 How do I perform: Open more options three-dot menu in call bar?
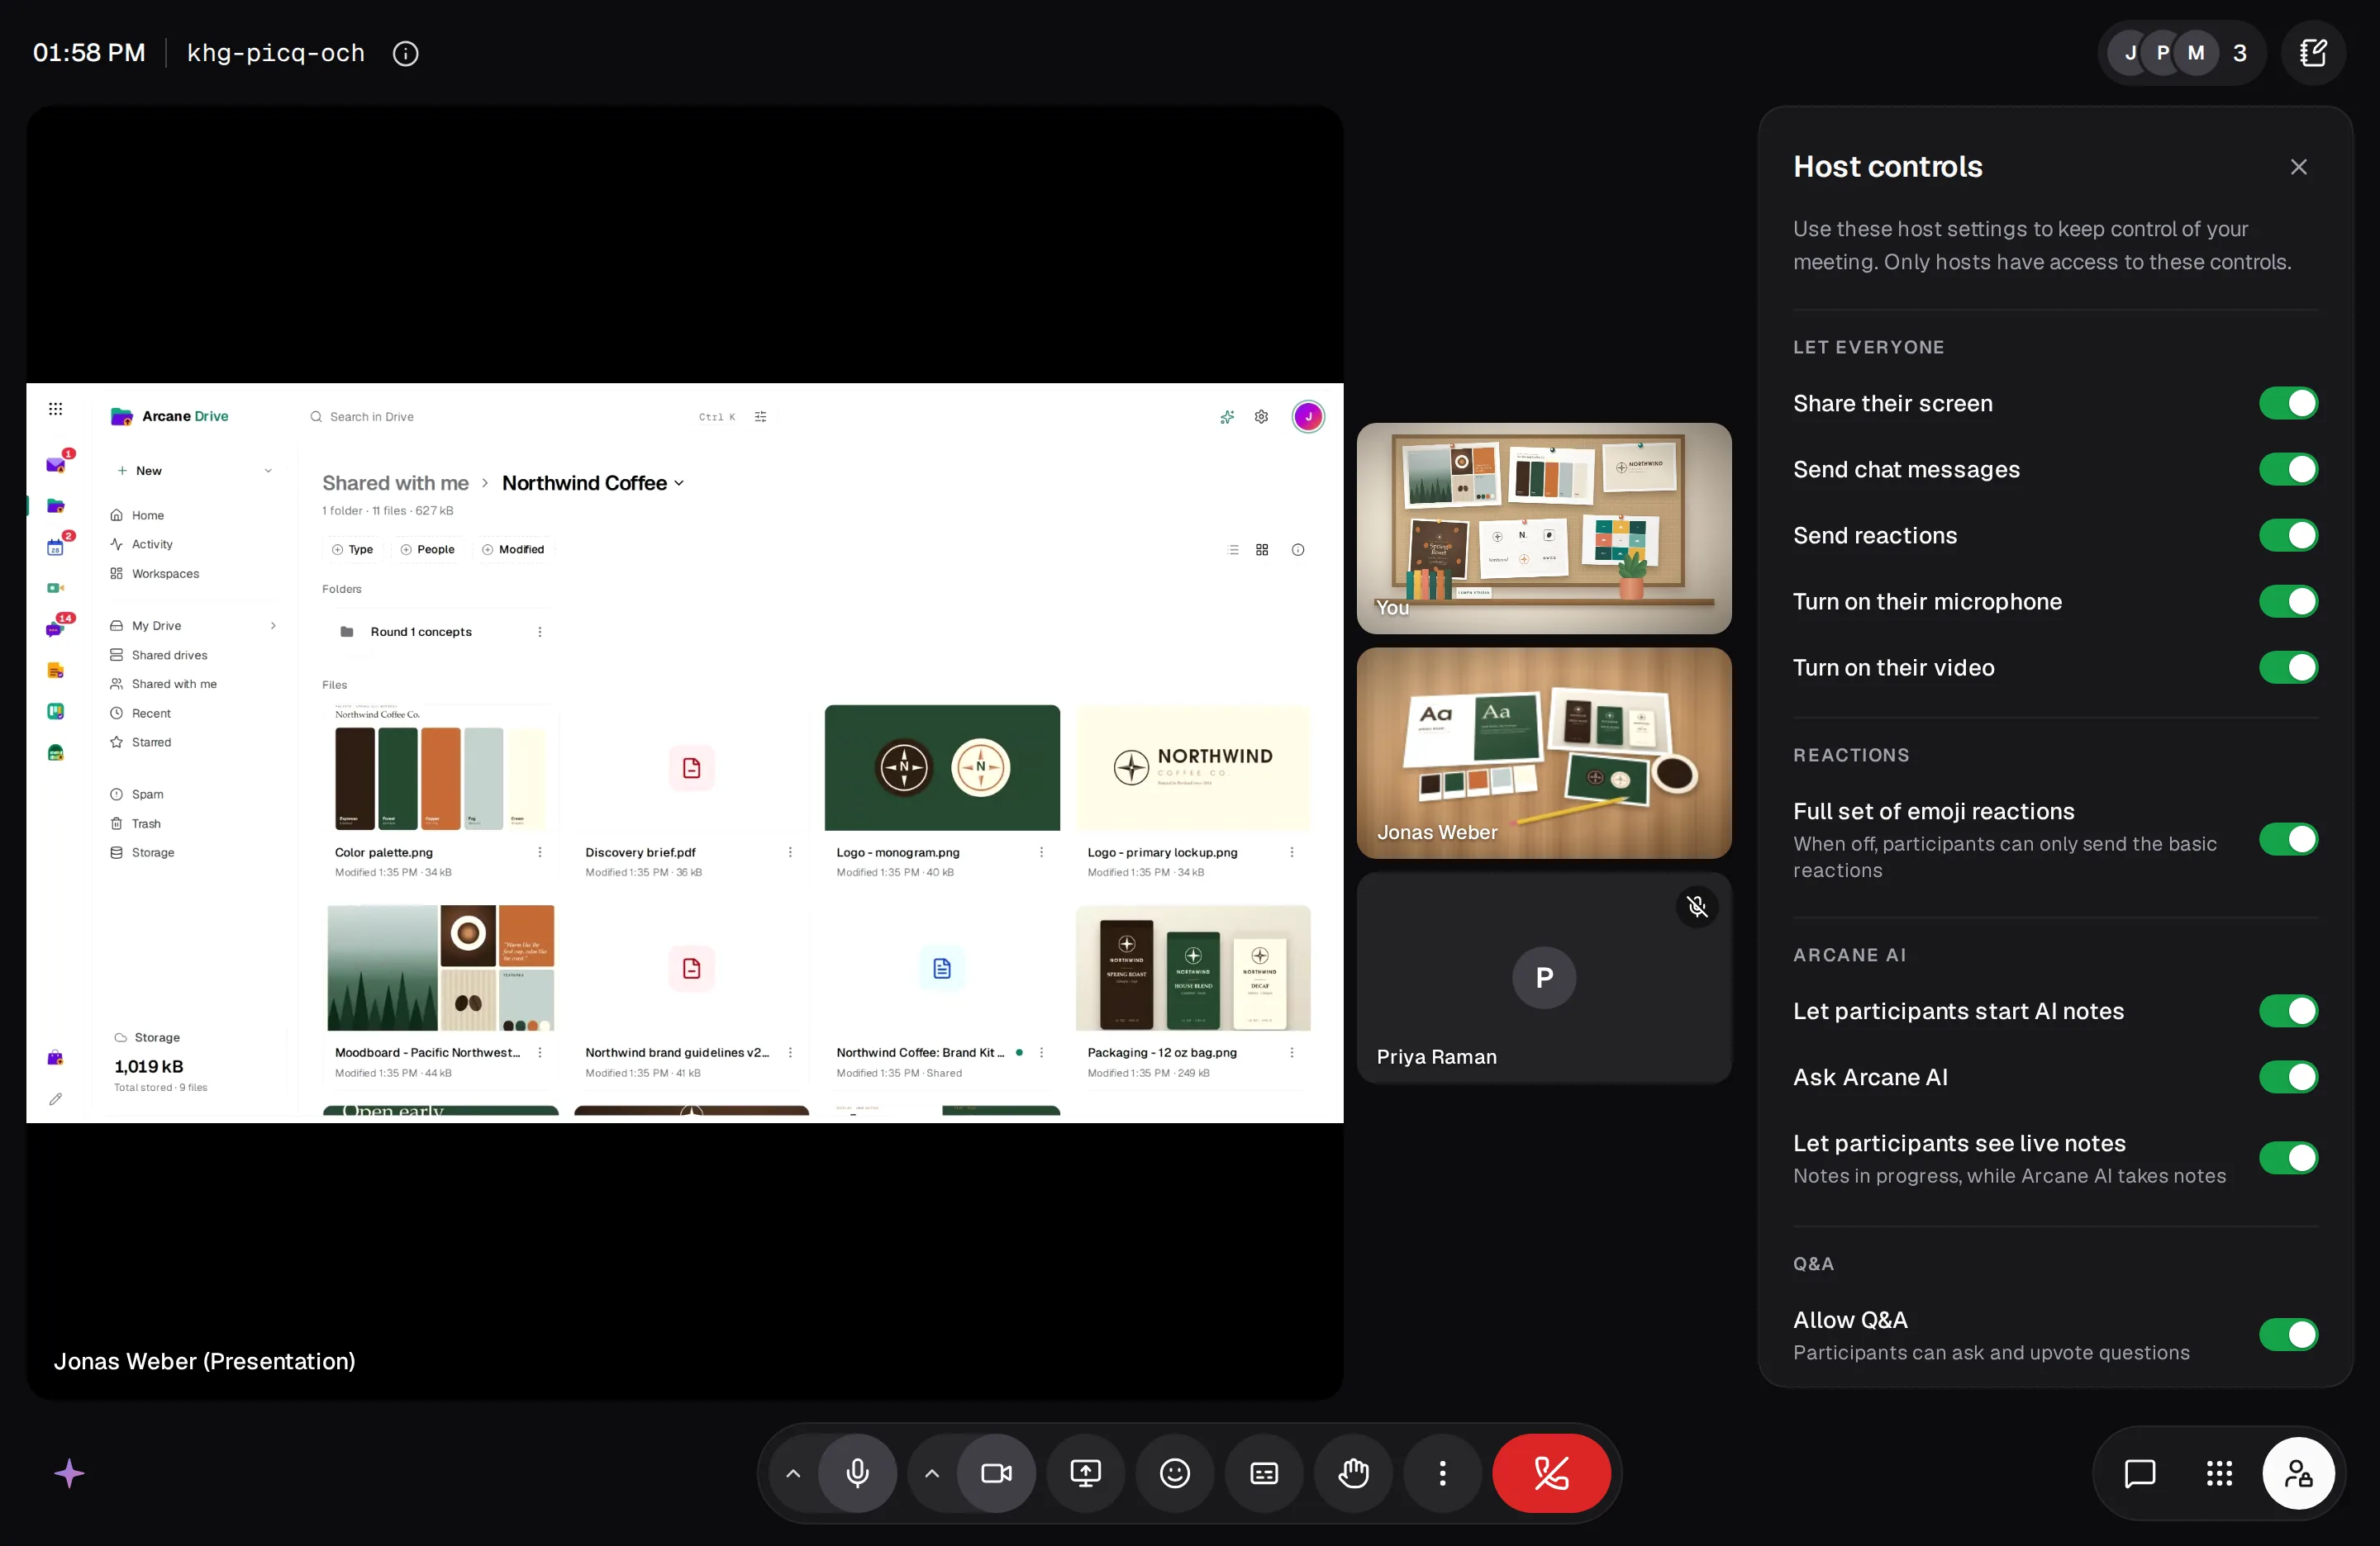(x=1442, y=1472)
